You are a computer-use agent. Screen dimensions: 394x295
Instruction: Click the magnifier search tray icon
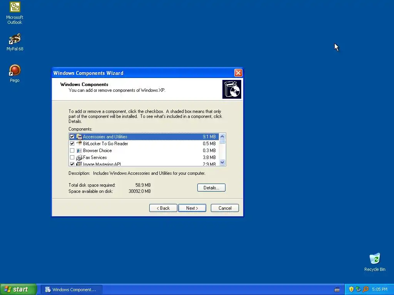click(366, 289)
